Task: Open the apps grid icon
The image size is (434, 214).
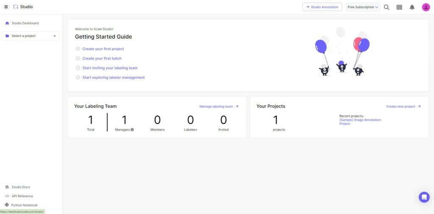Action: point(399,7)
